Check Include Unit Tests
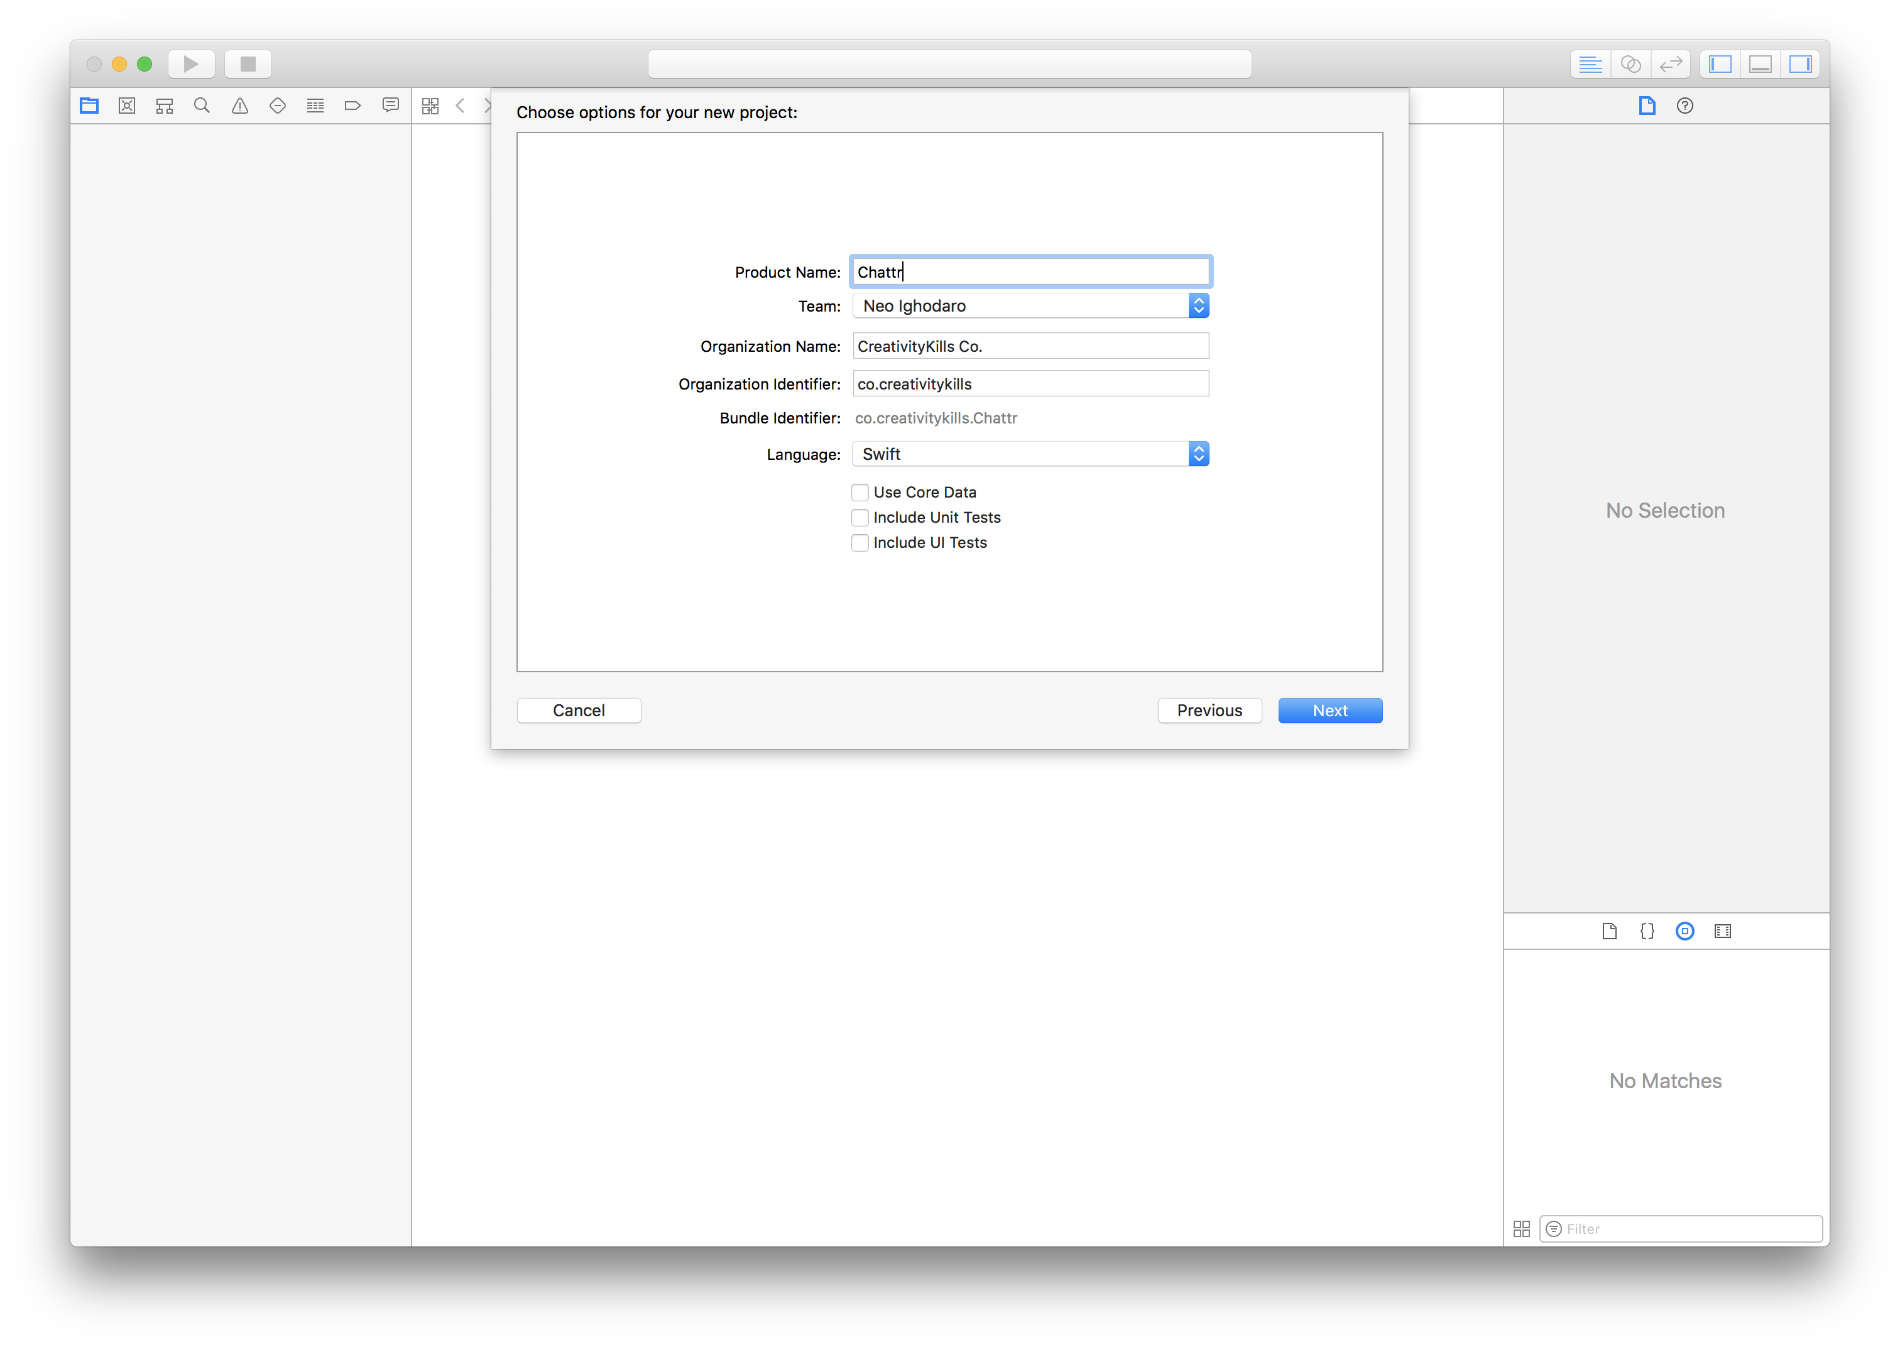The image size is (1900, 1347). coord(860,516)
